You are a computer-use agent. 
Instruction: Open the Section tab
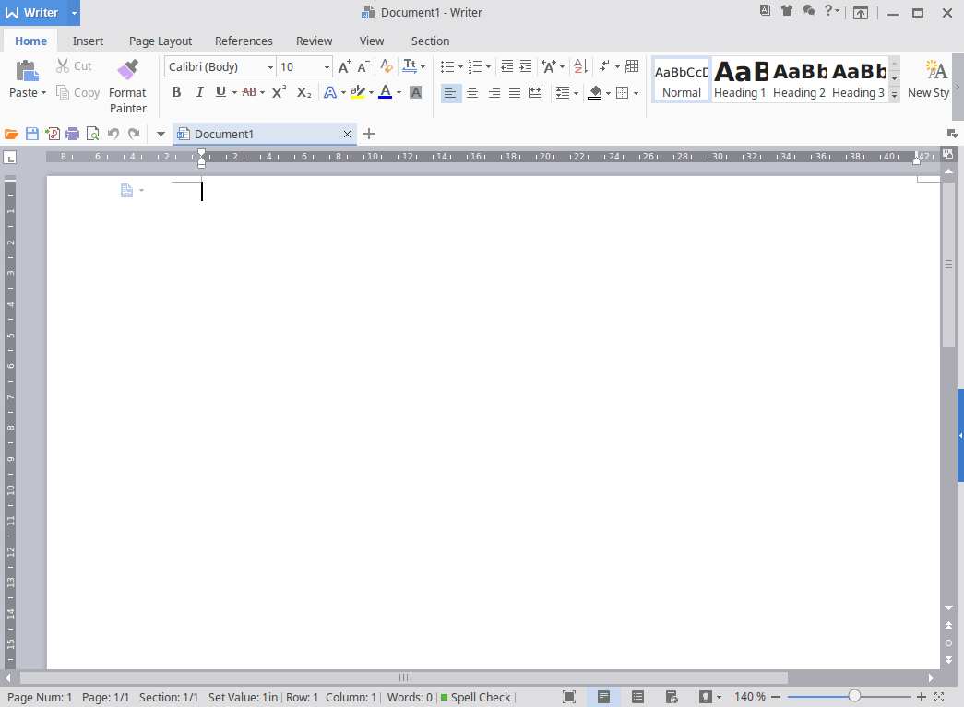431,41
